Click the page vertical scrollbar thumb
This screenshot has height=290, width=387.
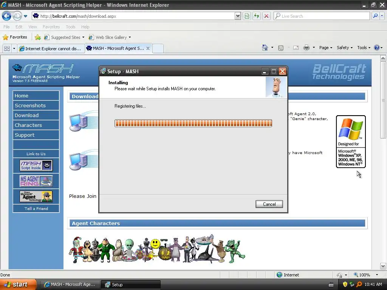[x=383, y=100]
